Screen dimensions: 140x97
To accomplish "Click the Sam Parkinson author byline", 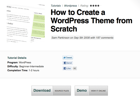I will pos(82,38).
